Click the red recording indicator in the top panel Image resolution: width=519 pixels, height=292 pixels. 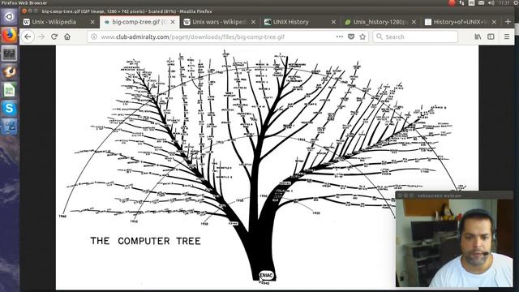pyautogui.click(x=452, y=2)
